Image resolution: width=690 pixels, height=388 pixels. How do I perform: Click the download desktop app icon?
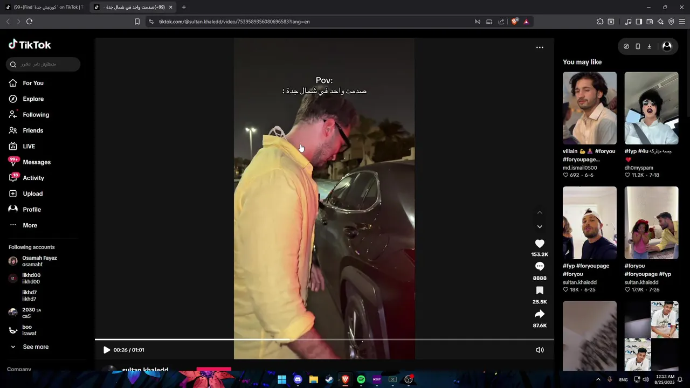649,46
